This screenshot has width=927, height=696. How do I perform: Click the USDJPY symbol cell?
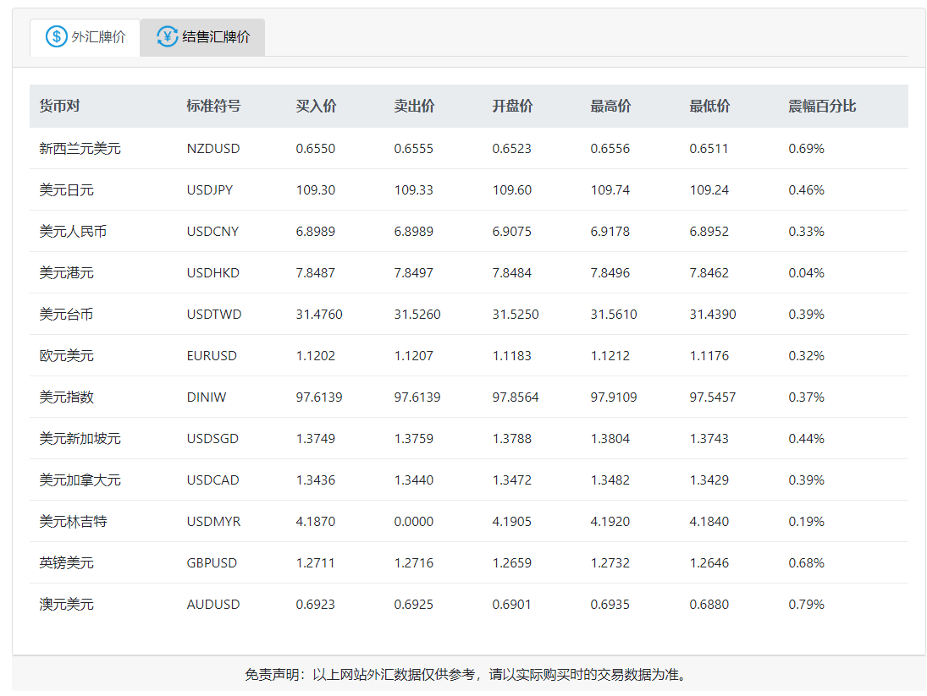pos(210,190)
